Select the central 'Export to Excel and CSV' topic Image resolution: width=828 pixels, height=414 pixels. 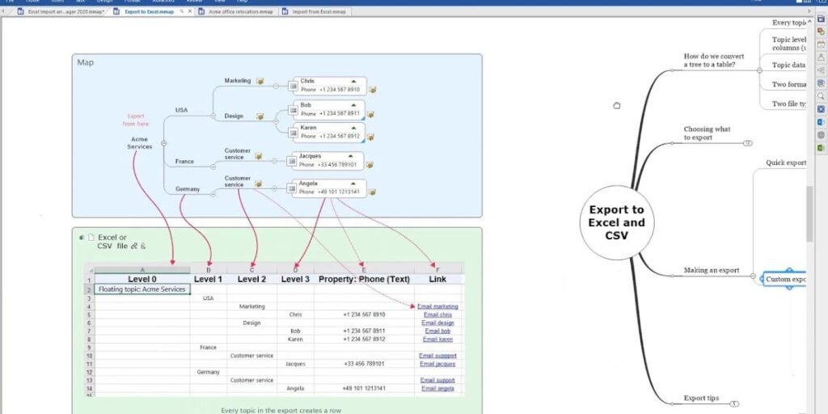[x=617, y=222]
